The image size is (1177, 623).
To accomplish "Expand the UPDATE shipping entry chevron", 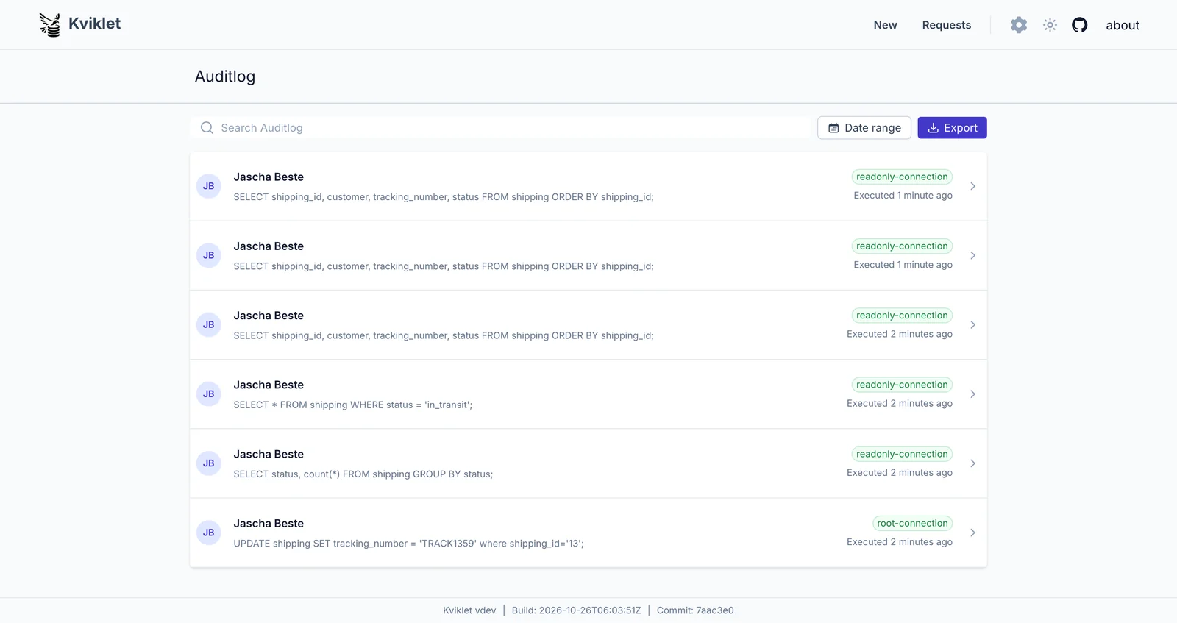I will click(972, 533).
